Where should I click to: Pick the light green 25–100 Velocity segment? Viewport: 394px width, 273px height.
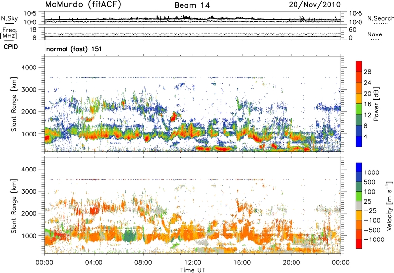point(359,196)
